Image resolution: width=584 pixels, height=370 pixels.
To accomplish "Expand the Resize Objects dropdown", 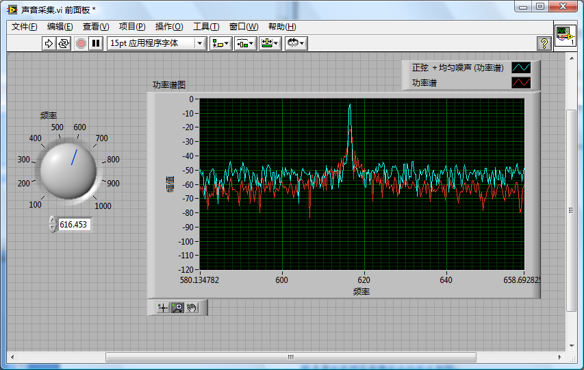I will coord(270,43).
